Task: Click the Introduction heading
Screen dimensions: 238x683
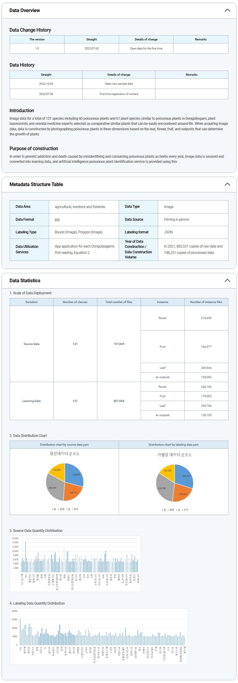Action: point(22,110)
